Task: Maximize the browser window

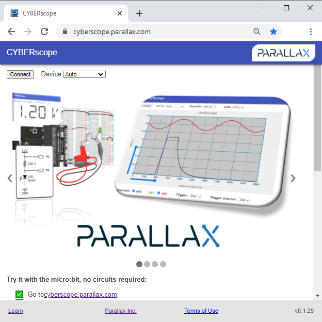Action: pyautogui.click(x=286, y=8)
